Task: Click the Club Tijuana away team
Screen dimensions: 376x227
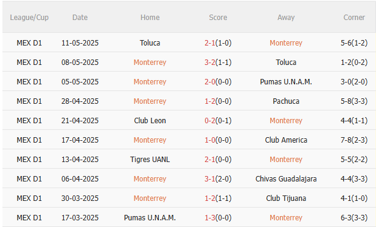Action: [x=286, y=198]
